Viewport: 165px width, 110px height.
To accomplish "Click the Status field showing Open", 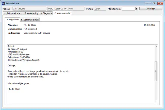I will tap(100, 9).
